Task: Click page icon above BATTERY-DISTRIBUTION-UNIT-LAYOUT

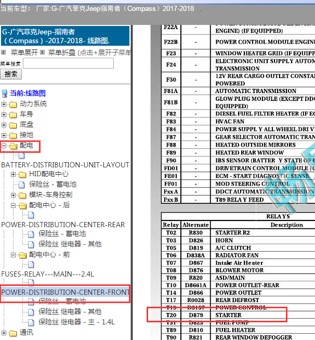Action: click(x=22, y=155)
